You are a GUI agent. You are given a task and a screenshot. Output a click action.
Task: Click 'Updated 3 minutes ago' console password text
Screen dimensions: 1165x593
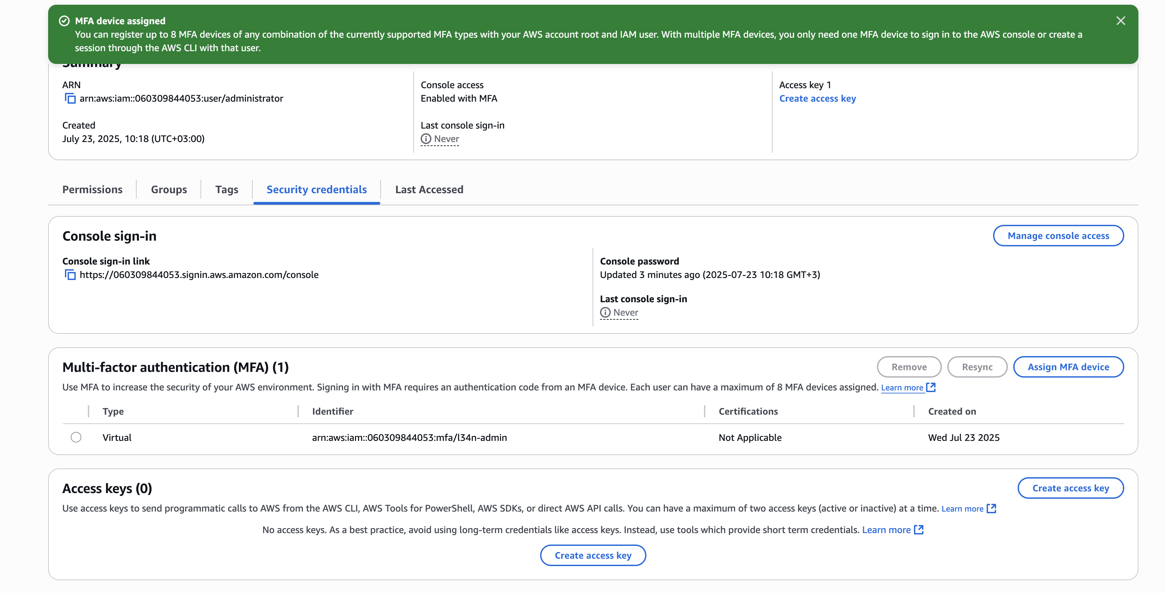[x=649, y=275]
